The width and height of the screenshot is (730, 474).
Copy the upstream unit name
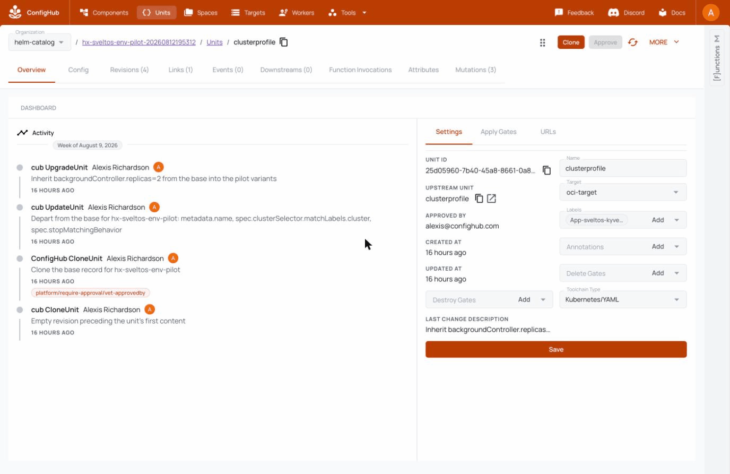click(x=479, y=199)
